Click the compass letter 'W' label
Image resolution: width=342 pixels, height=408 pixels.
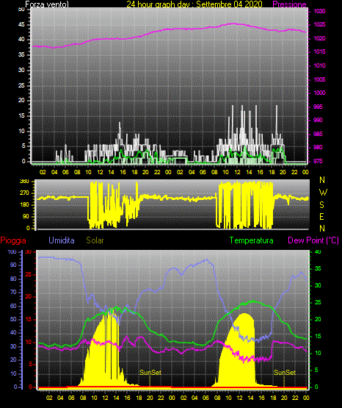click(323, 193)
